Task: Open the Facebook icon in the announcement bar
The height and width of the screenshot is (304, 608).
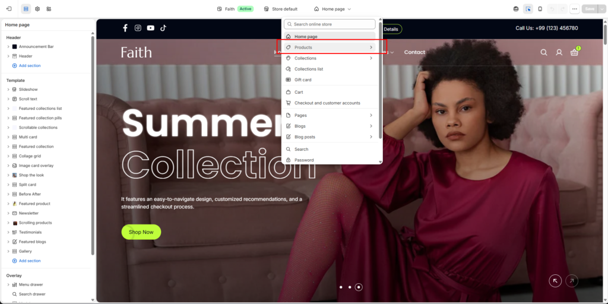Action: (x=125, y=28)
